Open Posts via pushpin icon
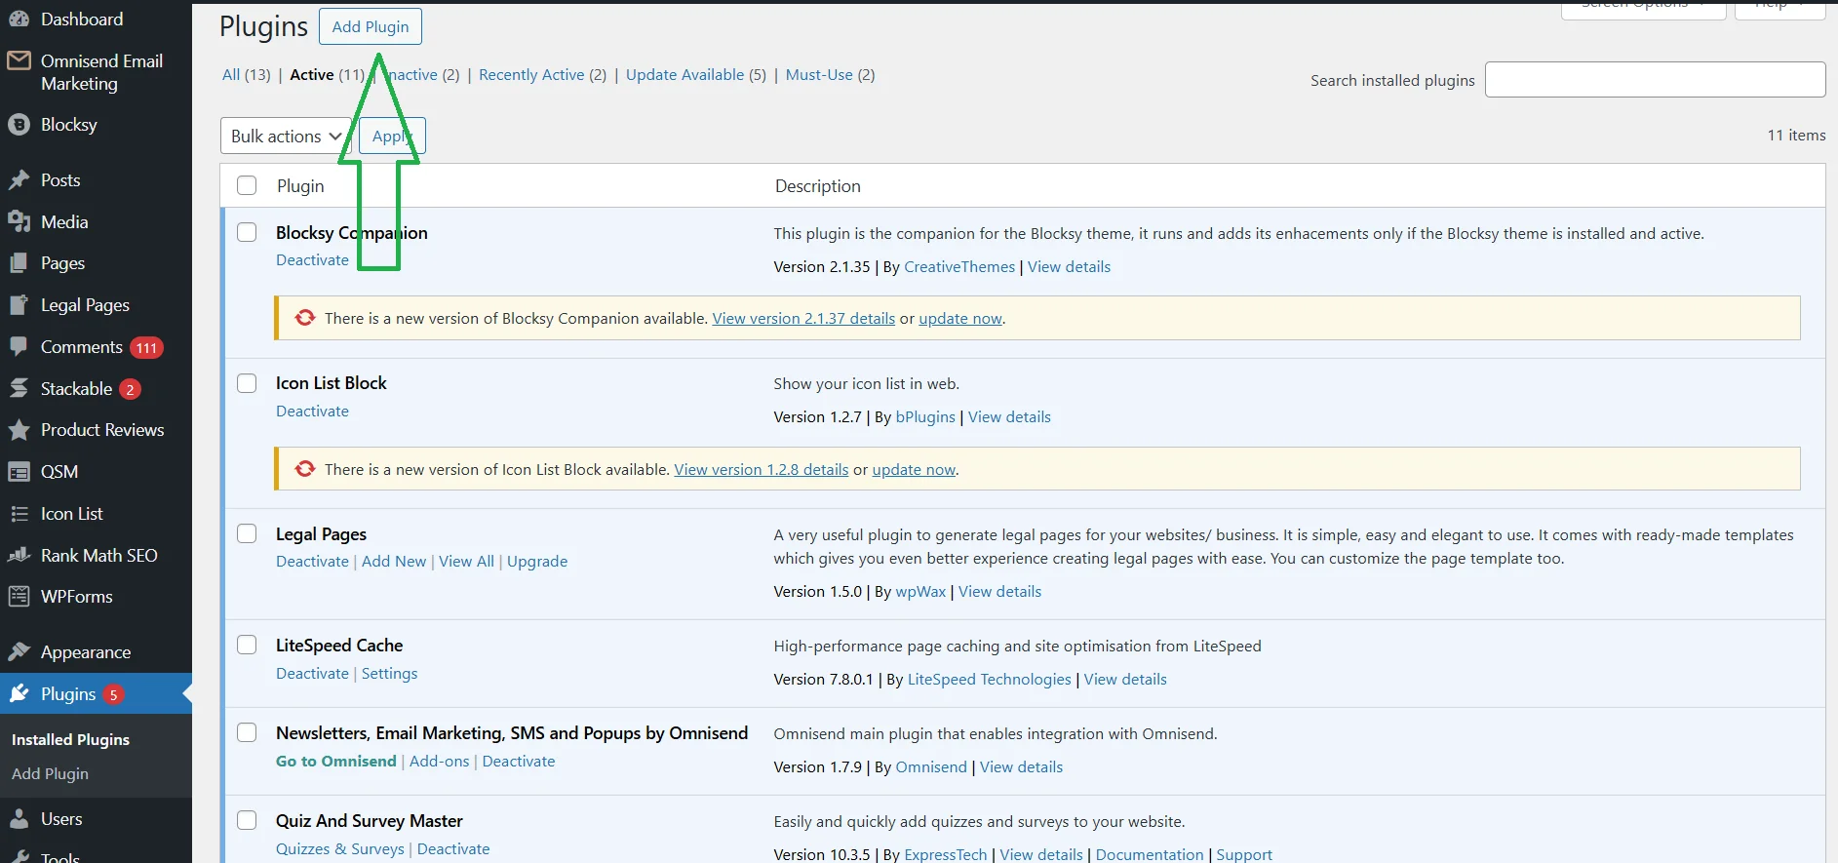 point(19,180)
